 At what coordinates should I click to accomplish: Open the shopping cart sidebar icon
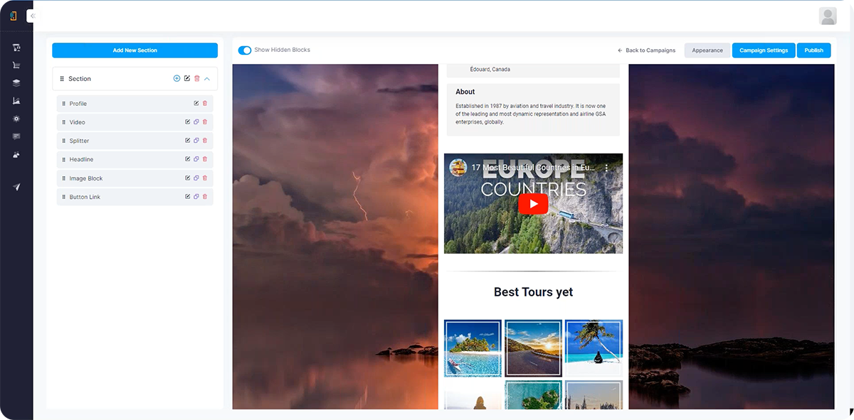(x=16, y=65)
